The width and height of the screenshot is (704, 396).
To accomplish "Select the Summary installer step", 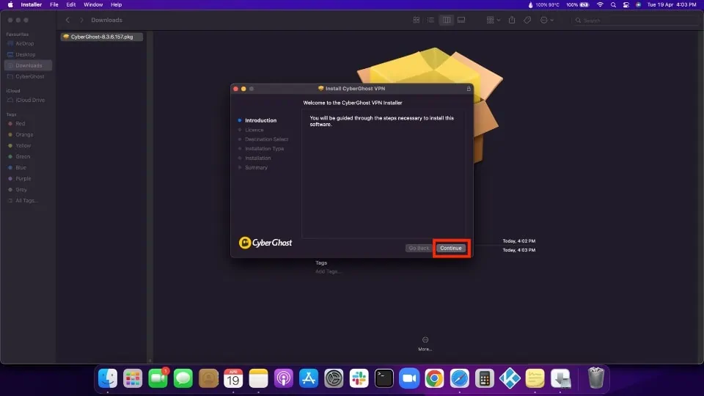I will pos(256,167).
